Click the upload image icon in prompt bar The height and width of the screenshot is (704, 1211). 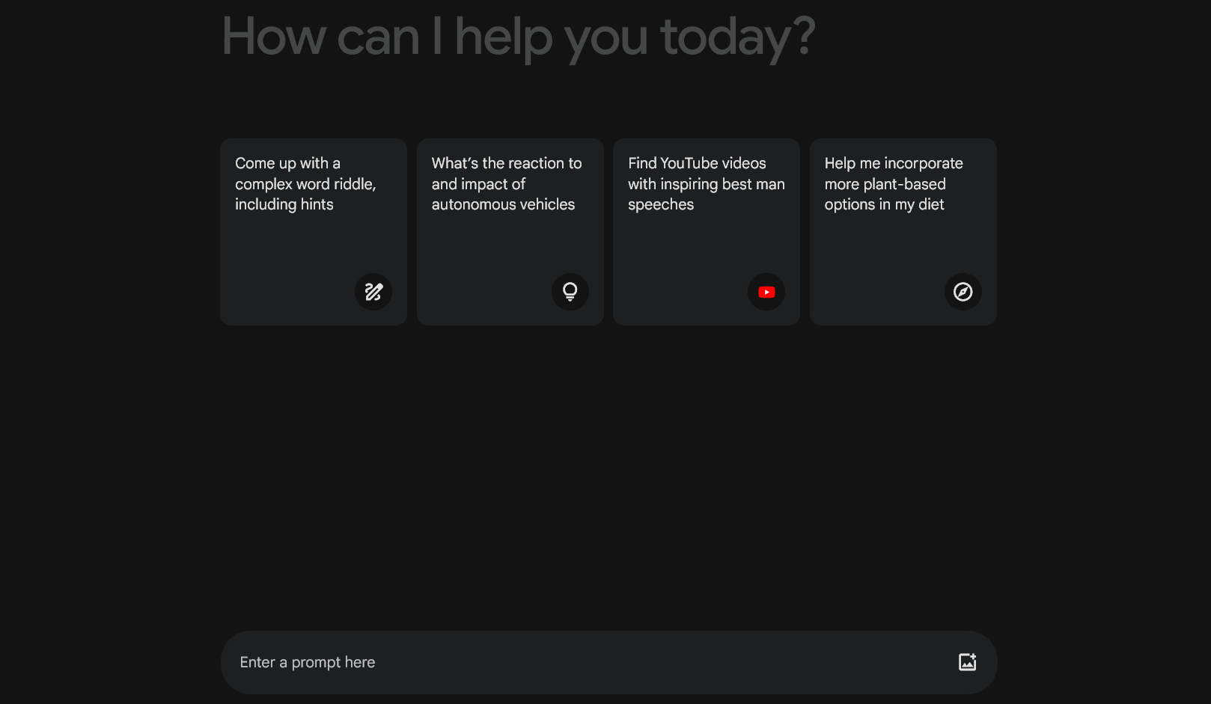coord(968,662)
